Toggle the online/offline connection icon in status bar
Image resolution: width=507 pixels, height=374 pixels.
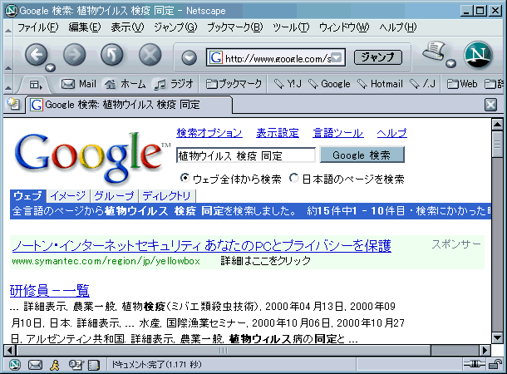472,365
